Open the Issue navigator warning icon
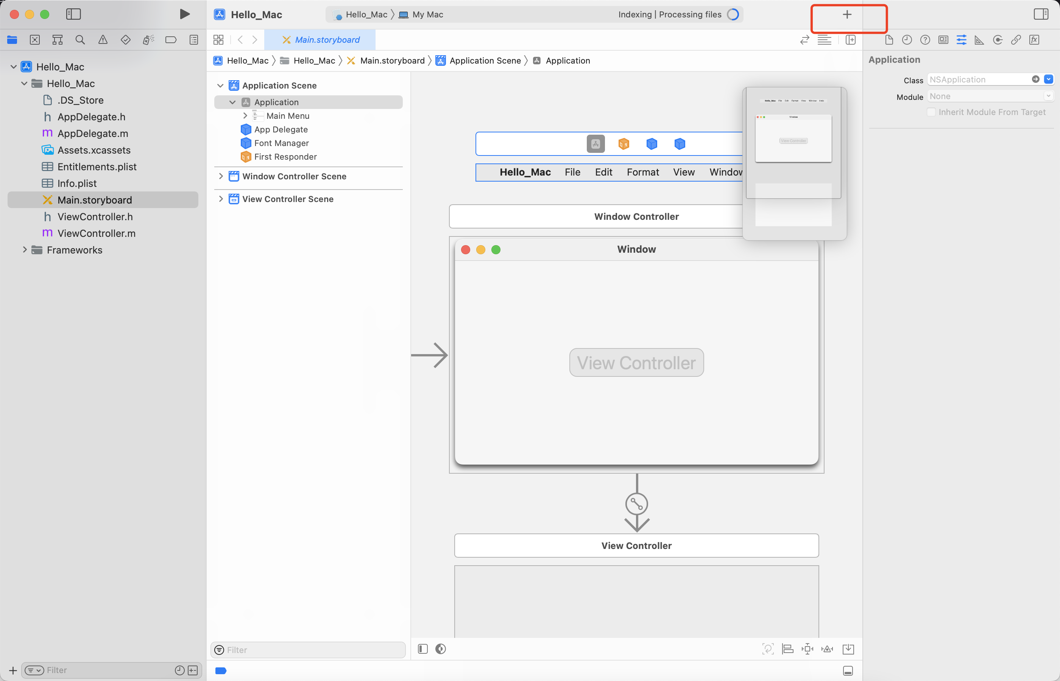The image size is (1060, 681). [x=103, y=40]
